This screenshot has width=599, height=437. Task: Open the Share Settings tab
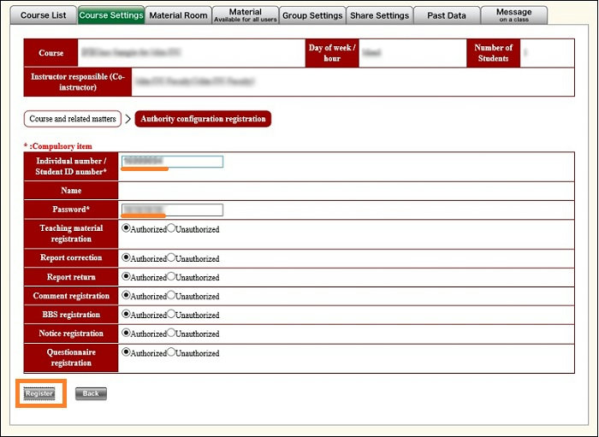click(379, 15)
